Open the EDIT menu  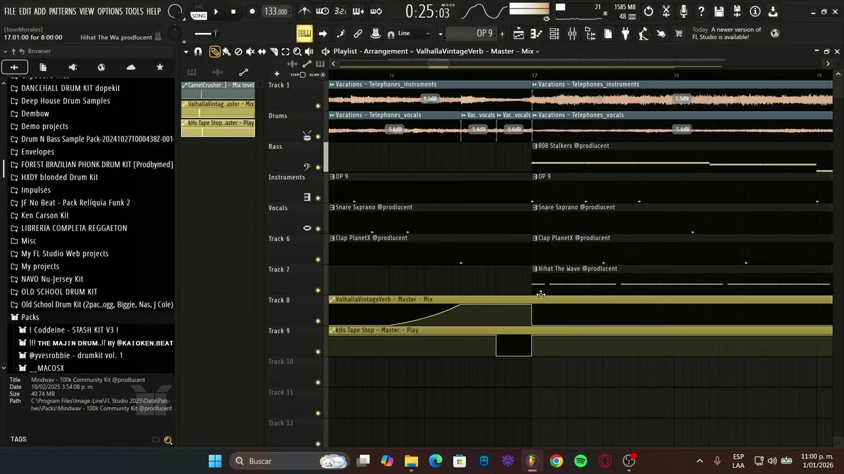(25, 11)
